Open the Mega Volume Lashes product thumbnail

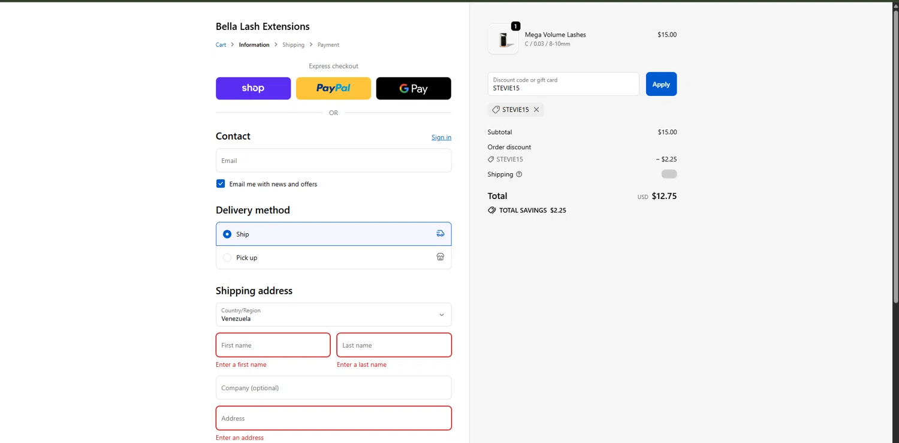[503, 39]
